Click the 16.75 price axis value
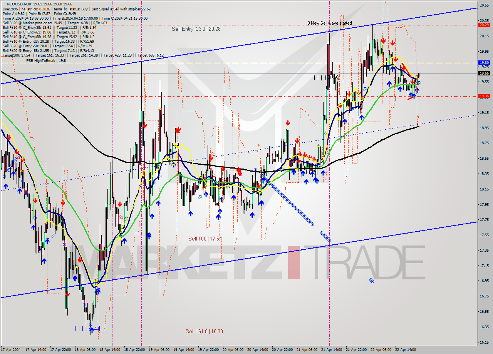This screenshot has width=493, height=354. click(x=484, y=296)
